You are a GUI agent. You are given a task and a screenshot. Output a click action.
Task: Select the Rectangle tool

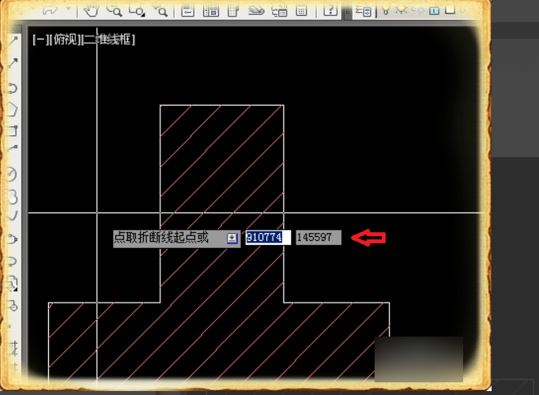(x=13, y=131)
